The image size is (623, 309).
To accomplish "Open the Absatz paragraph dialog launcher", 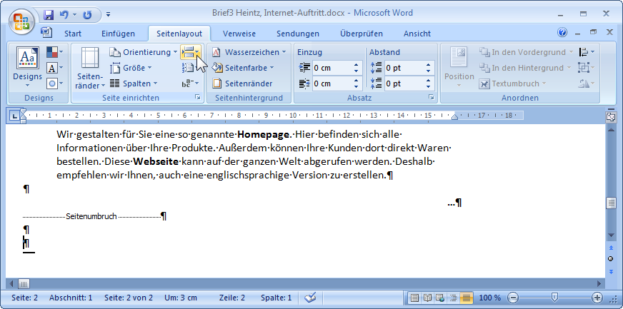I will (x=431, y=98).
